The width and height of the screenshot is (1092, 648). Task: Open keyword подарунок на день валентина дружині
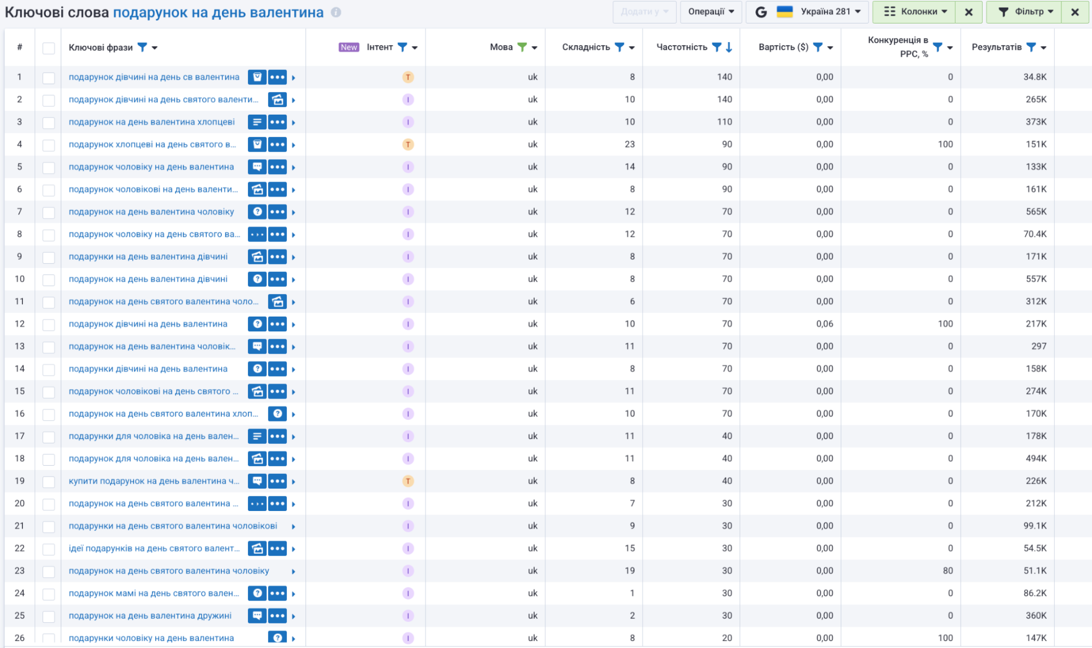click(x=150, y=616)
